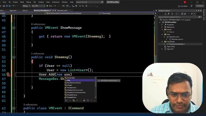
Task: Expand App.xaml node in Solution Explorer
Action: tap(162, 49)
